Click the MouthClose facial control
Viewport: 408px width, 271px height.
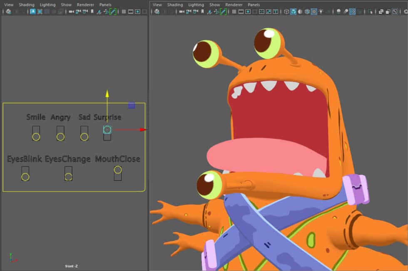pos(118,170)
